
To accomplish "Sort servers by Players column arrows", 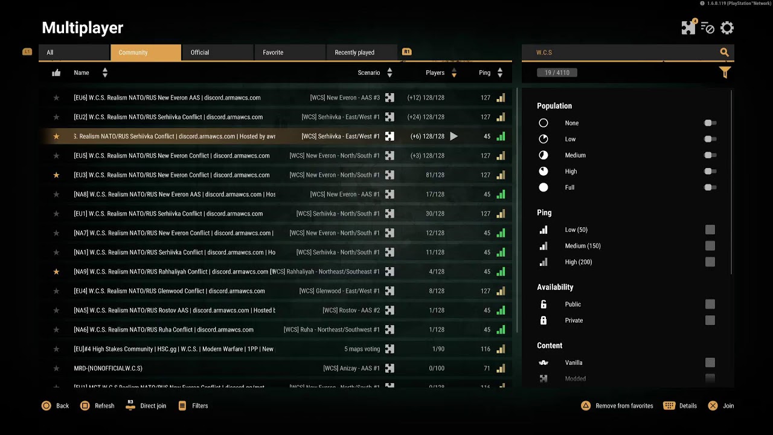I will [454, 73].
